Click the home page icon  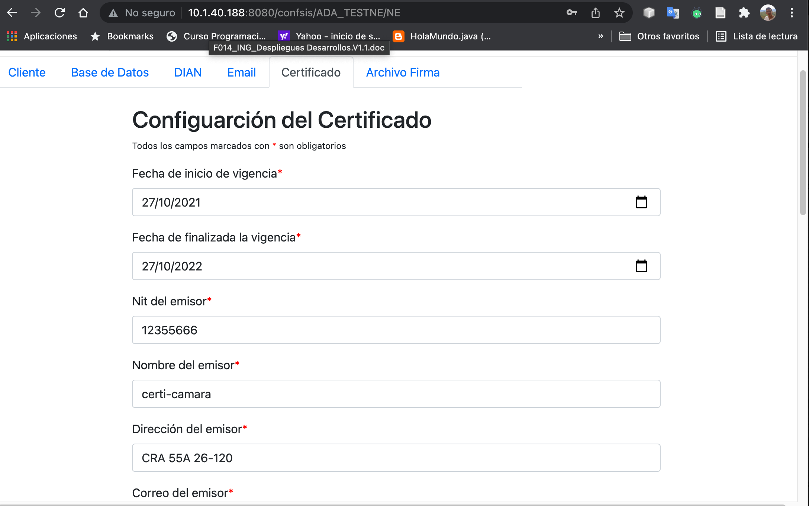click(83, 13)
